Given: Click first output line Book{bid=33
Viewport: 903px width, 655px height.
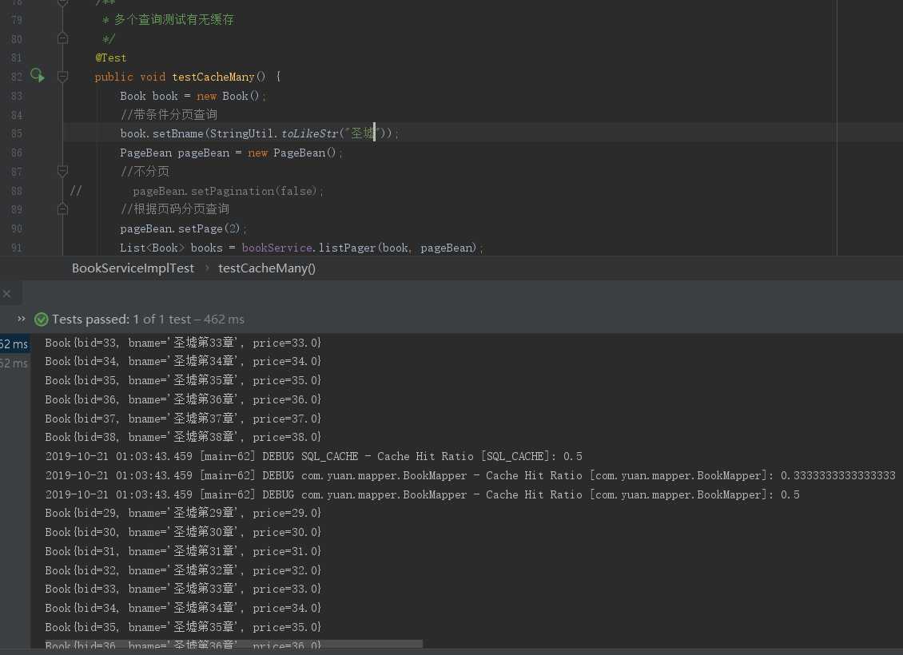Looking at the screenshot, I should click(x=183, y=343).
